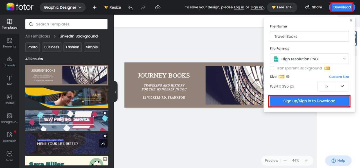Select the Business filter tag
The width and height of the screenshot is (360, 168).
pyautogui.click(x=52, y=47)
